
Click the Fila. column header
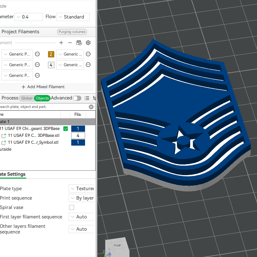pyautogui.click(x=78, y=115)
